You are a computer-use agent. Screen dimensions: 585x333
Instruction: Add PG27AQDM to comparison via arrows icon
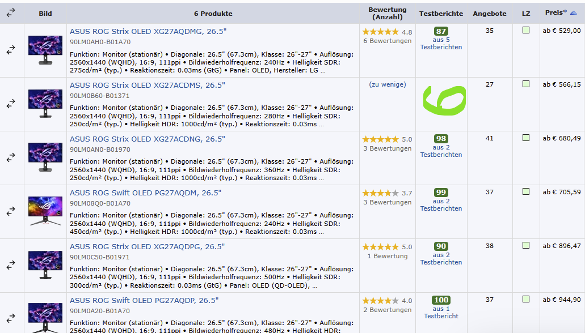point(11,211)
